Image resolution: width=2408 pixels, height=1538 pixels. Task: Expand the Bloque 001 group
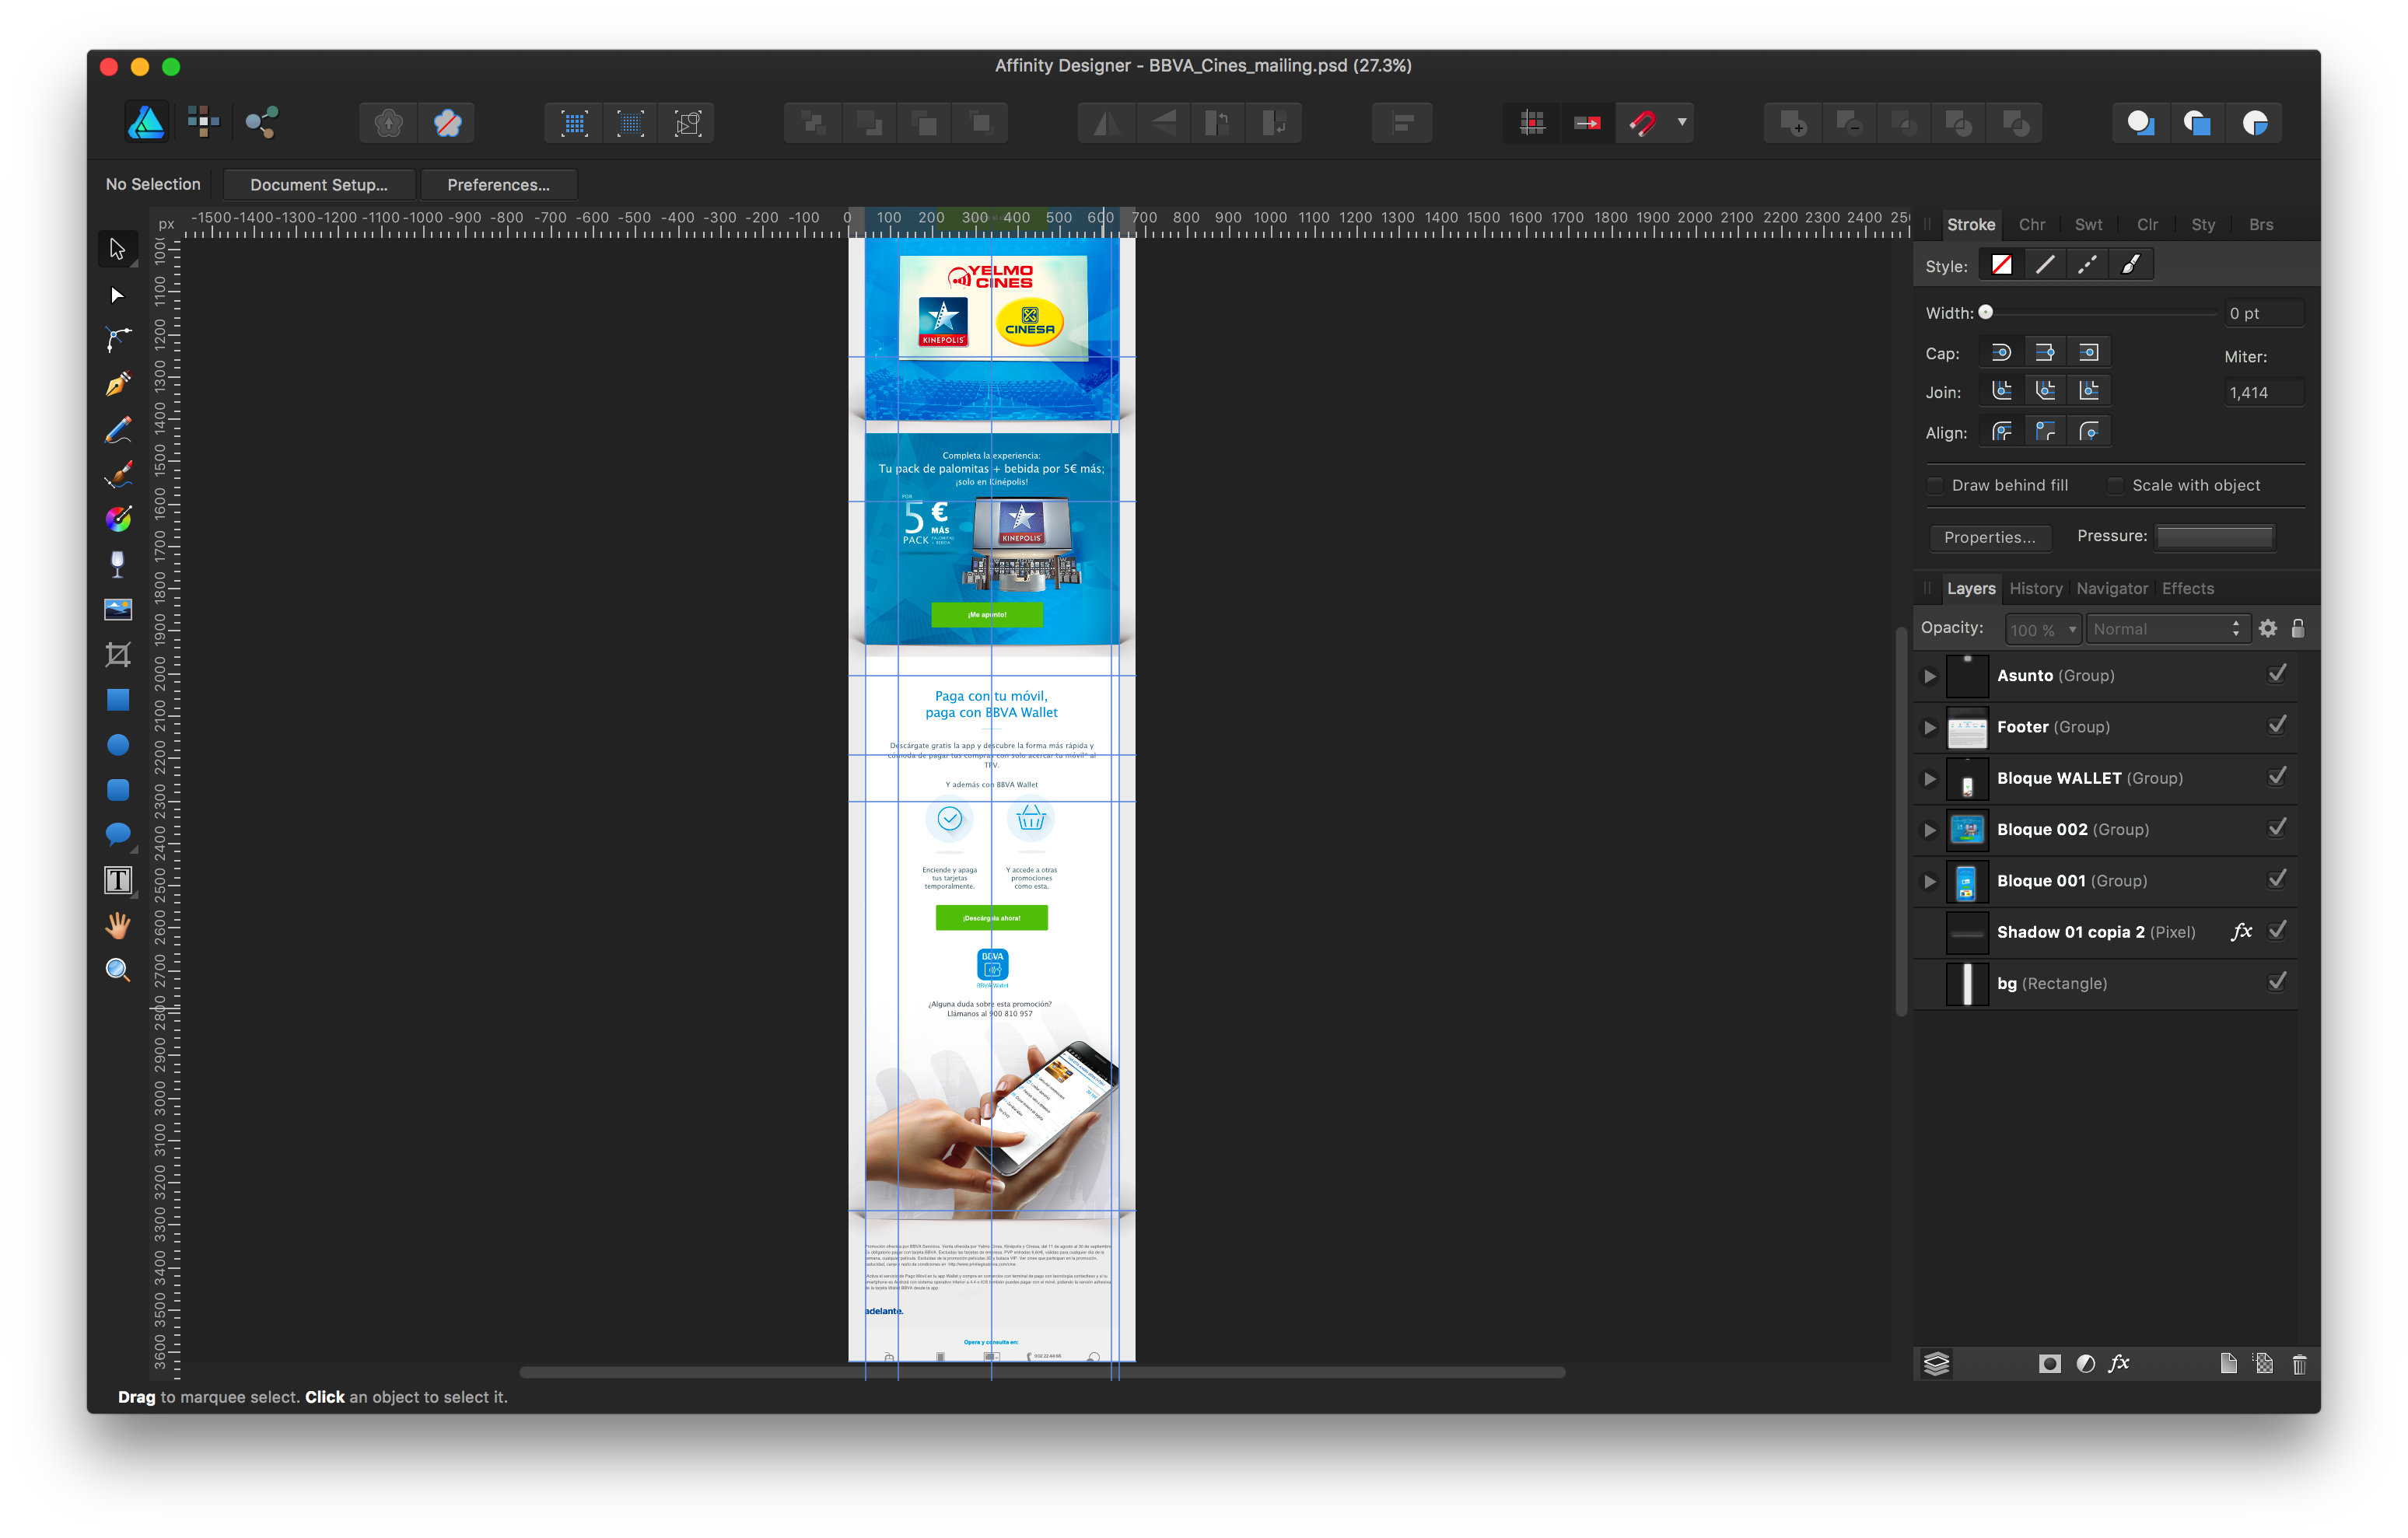pos(1930,881)
